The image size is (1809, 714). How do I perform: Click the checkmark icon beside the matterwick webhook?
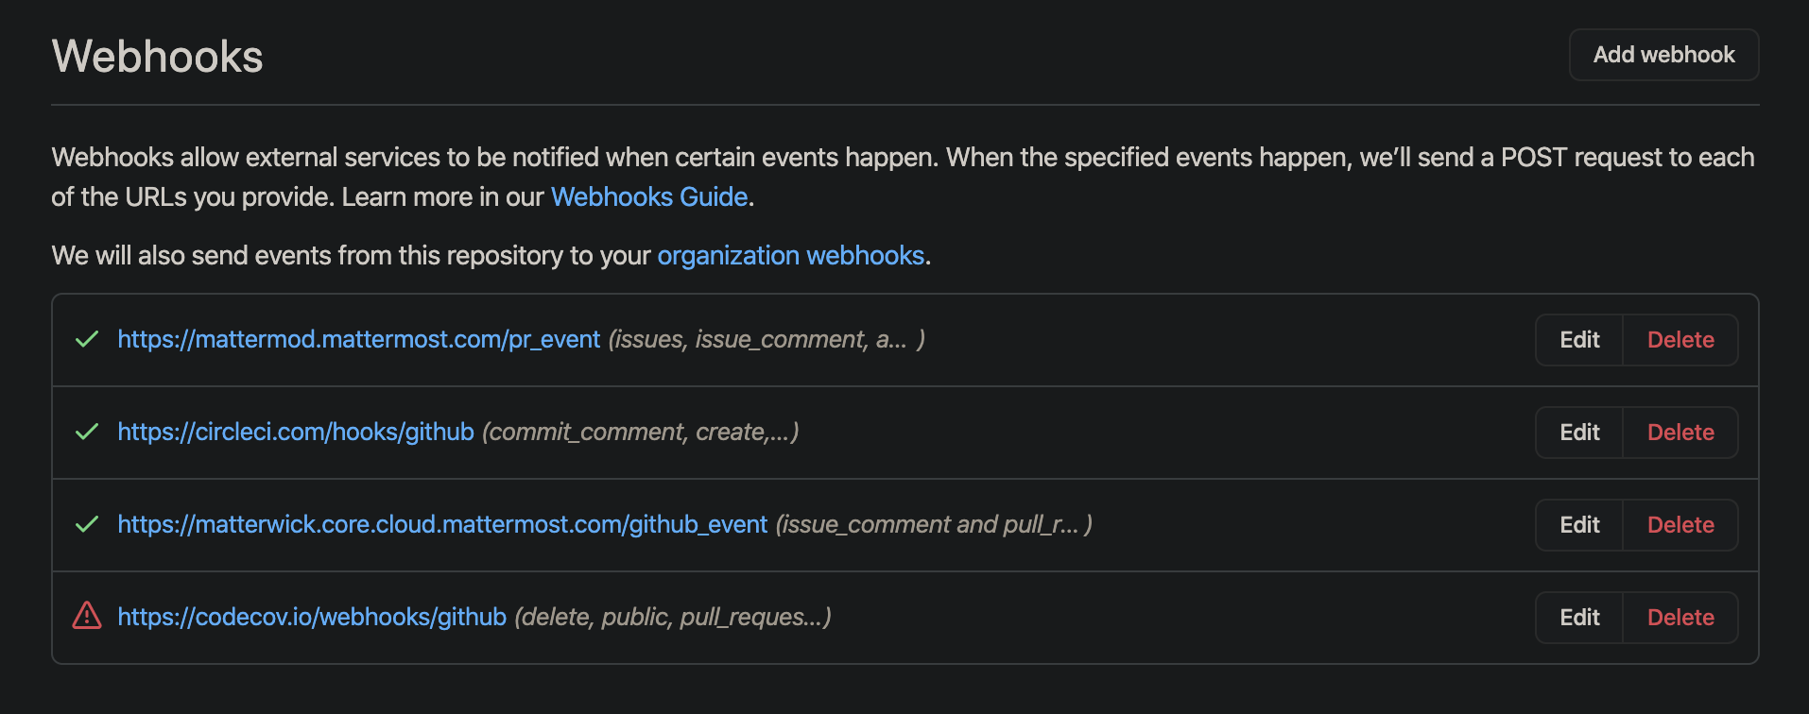[x=85, y=524]
